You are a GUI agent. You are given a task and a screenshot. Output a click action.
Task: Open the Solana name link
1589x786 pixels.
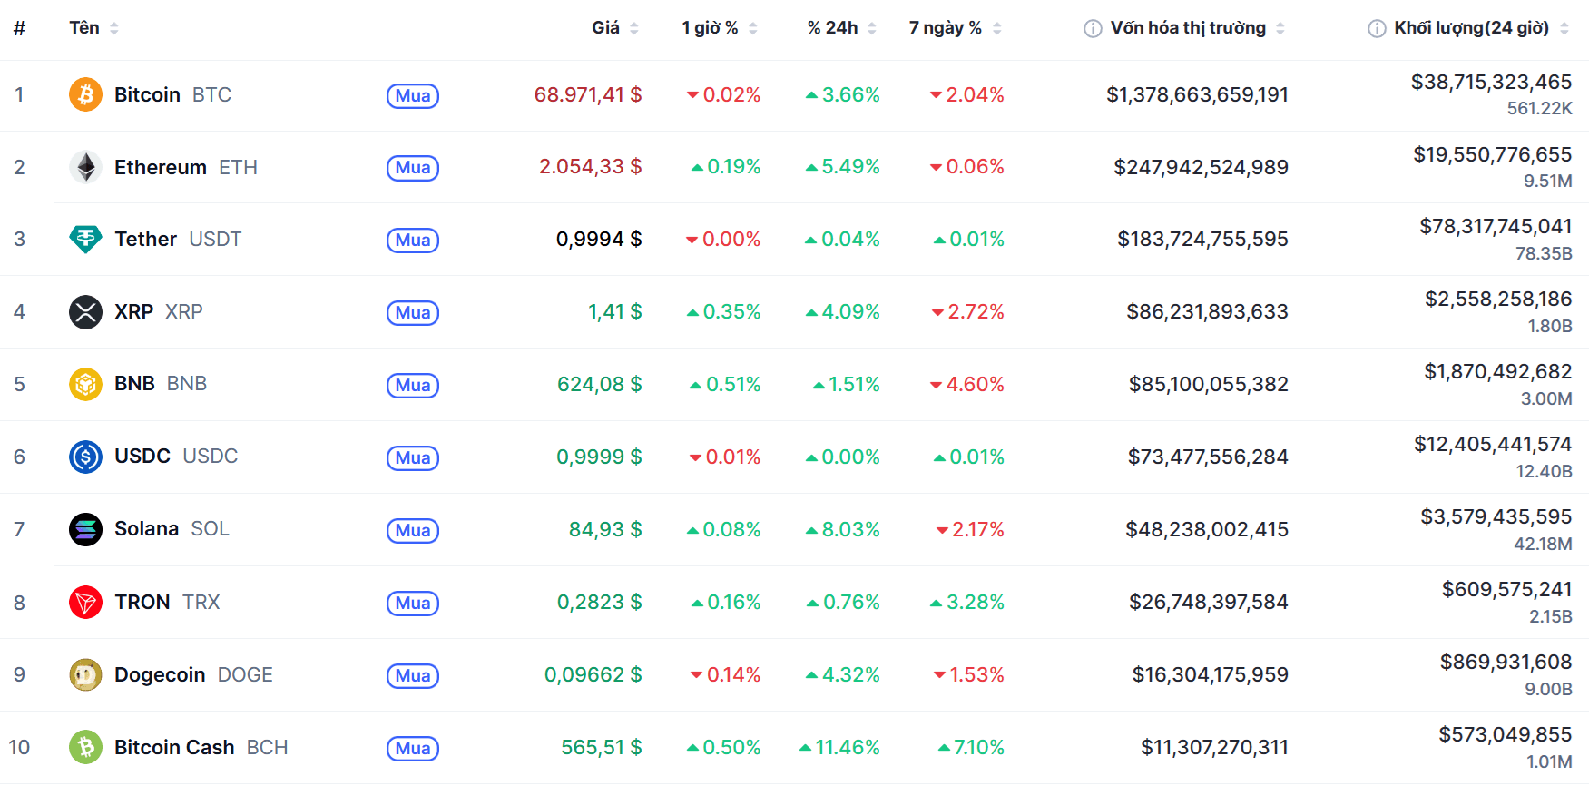(x=146, y=528)
